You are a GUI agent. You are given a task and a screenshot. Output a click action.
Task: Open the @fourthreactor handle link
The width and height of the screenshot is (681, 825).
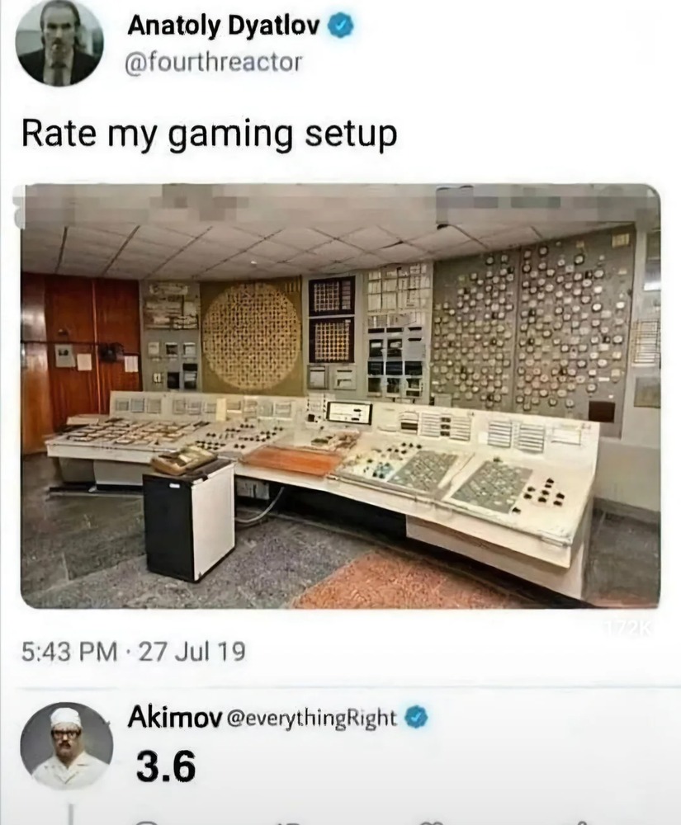coord(213,63)
